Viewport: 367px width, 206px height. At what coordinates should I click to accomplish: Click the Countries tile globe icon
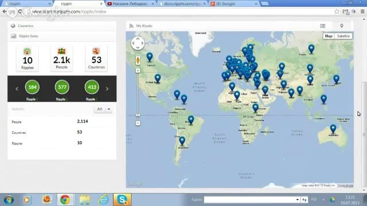(x=96, y=51)
